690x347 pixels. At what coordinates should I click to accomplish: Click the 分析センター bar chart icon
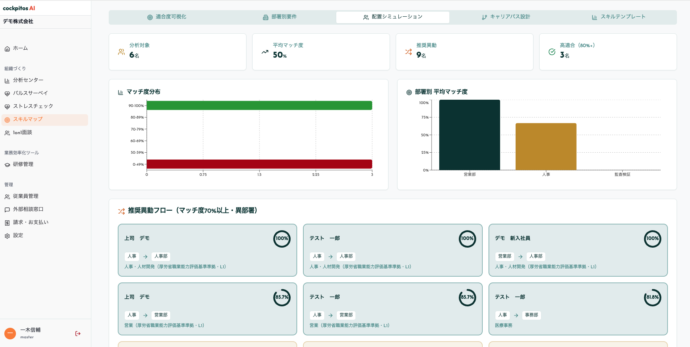coord(7,80)
